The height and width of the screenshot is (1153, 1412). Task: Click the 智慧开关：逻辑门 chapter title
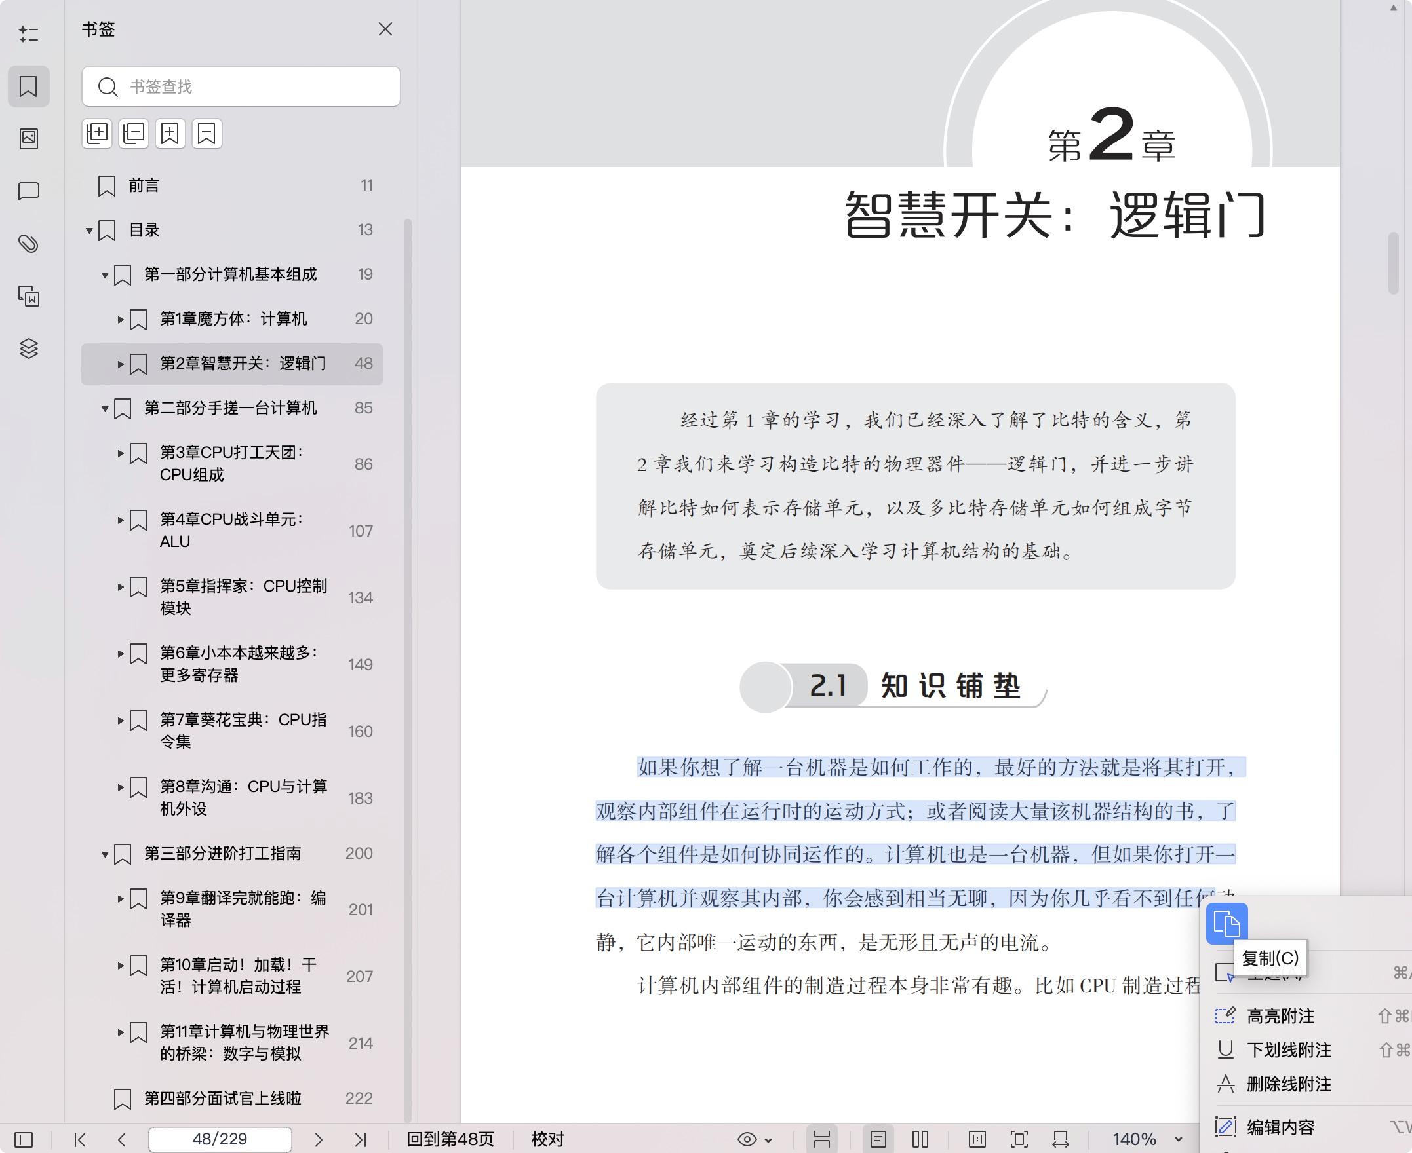click(x=1055, y=214)
